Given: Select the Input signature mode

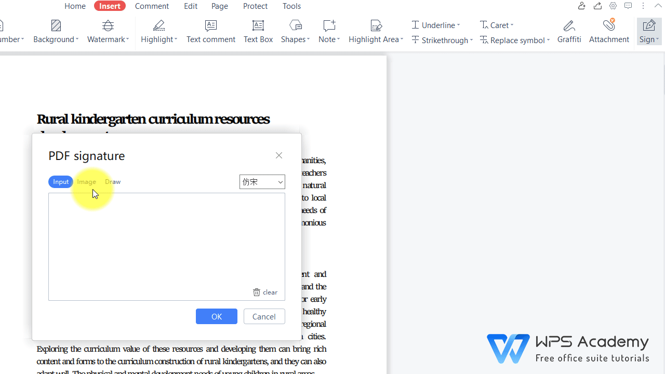Looking at the screenshot, I should point(61,181).
